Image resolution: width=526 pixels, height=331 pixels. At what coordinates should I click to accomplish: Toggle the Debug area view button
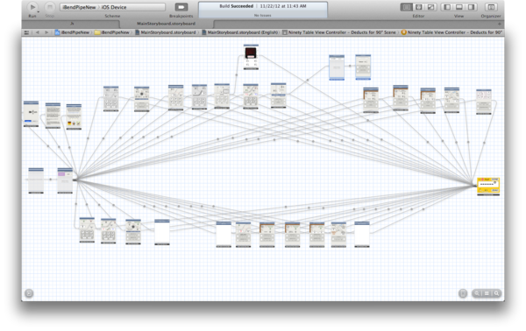click(x=458, y=7)
